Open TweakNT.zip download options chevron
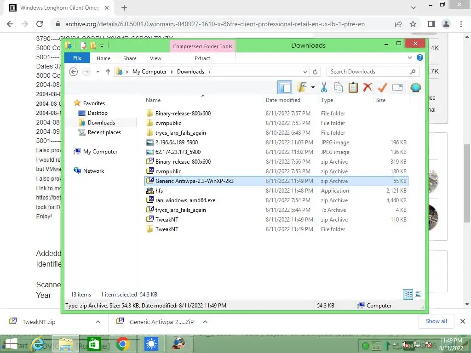This screenshot has width=471, height=353. click(x=98, y=322)
